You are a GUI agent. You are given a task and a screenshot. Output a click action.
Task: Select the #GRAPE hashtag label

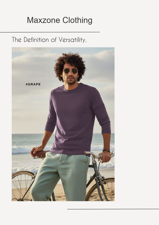click(x=33, y=84)
